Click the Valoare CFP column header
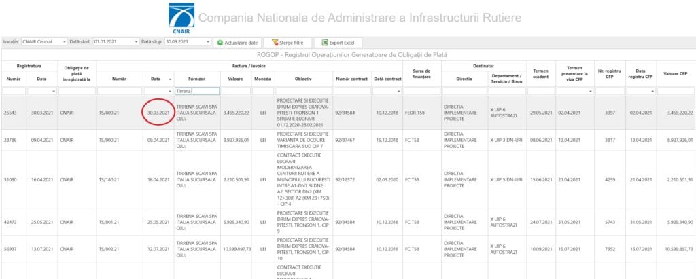Viewport: 696px width, 279px height. (676, 75)
